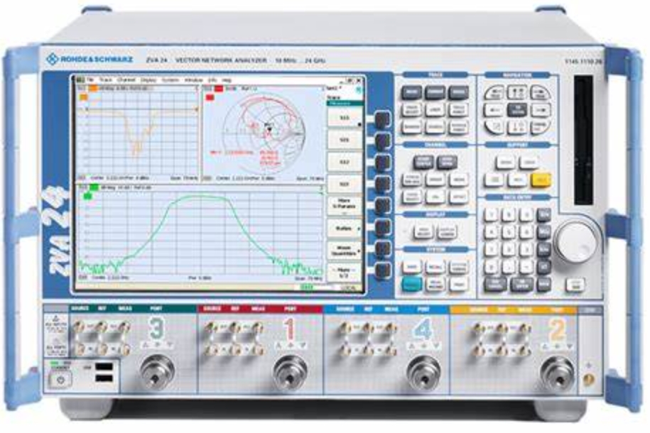Toggle the standby power button
Image resolution: width=650 pixels, height=433 pixels.
(x=60, y=379)
